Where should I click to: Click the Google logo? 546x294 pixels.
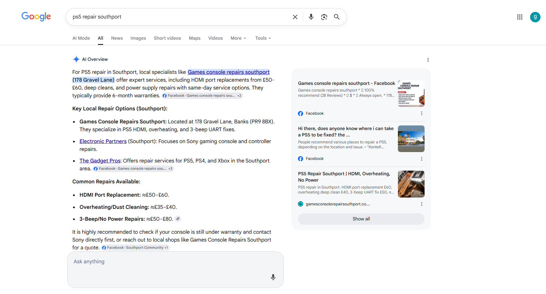click(x=36, y=17)
